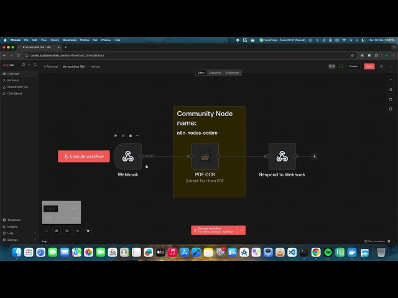The height and width of the screenshot is (298, 398).
Task: Run the Webhook node with play icon
Action: tap(116, 136)
